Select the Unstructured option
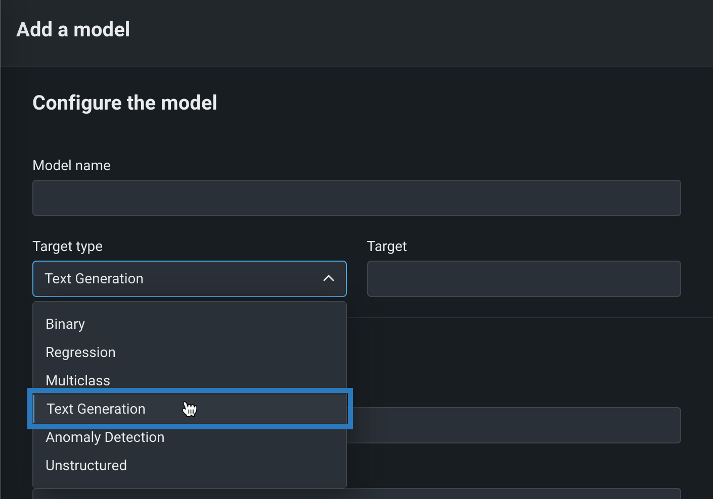Screen dimensions: 713x499 pyautogui.click(x=86, y=466)
